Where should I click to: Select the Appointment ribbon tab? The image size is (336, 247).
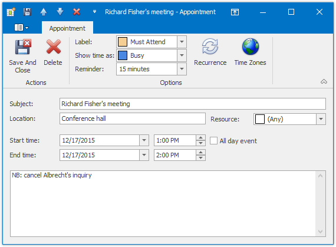pyautogui.click(x=67, y=28)
